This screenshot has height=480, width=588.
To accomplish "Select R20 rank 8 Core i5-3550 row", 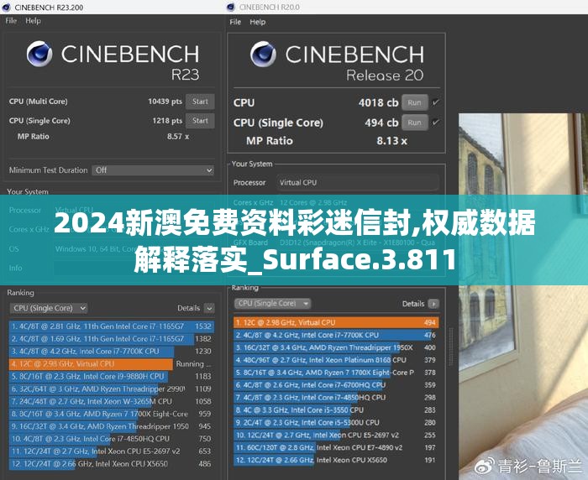I will 336,410.
